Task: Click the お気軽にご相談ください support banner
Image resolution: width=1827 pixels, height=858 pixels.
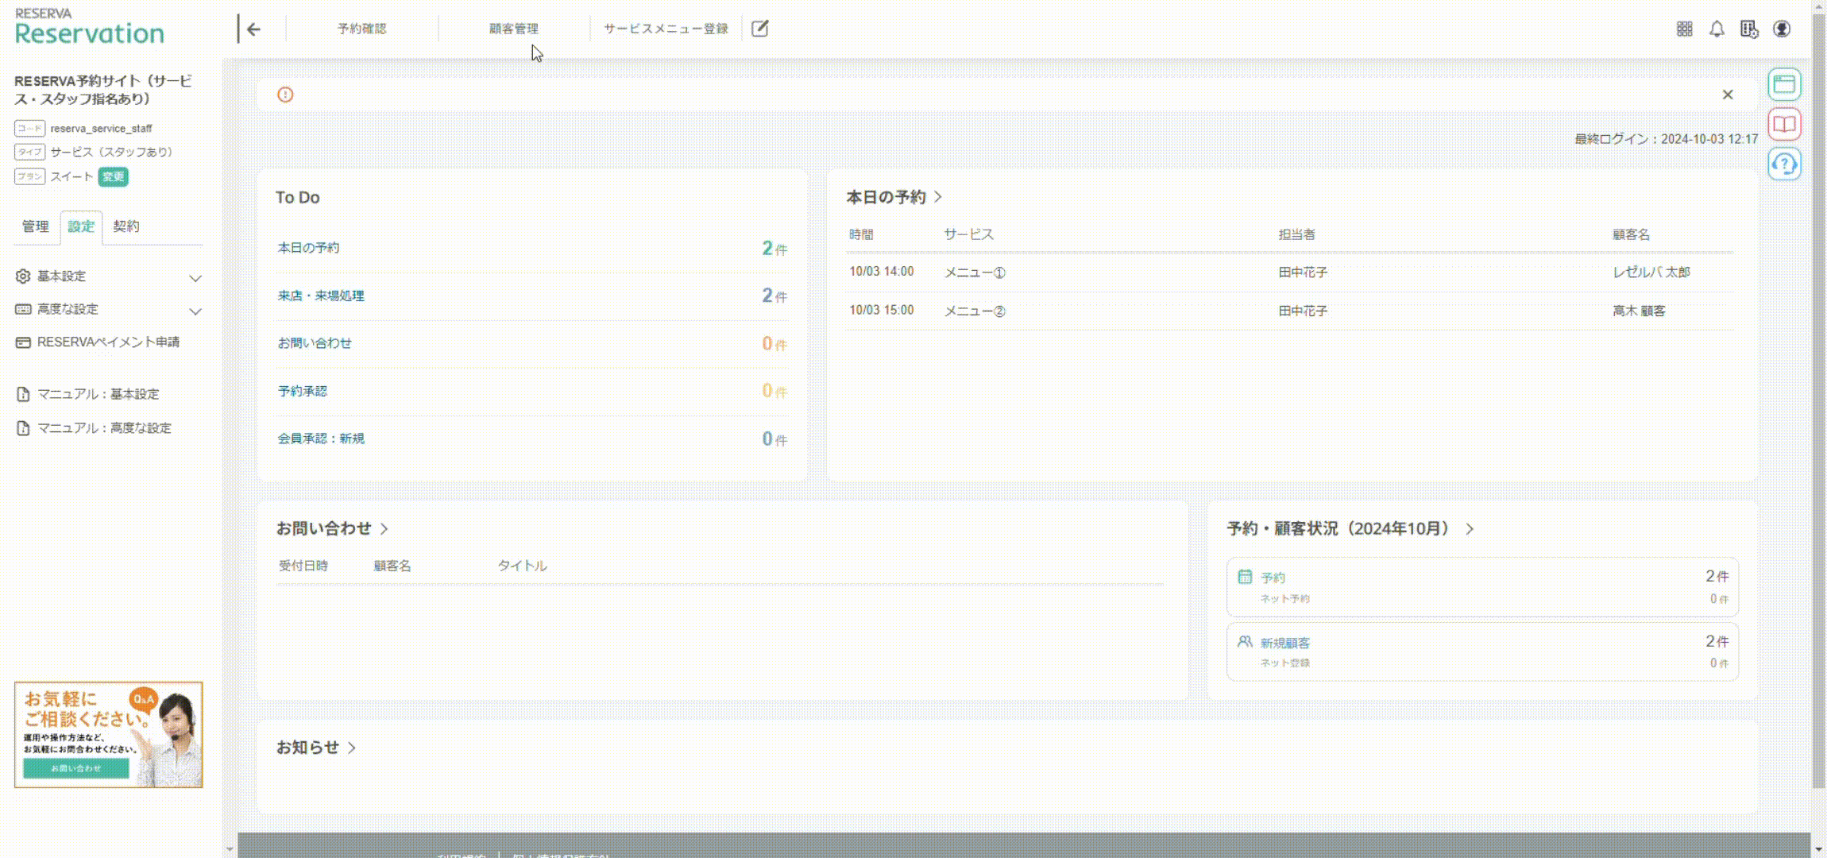Action: (x=108, y=734)
